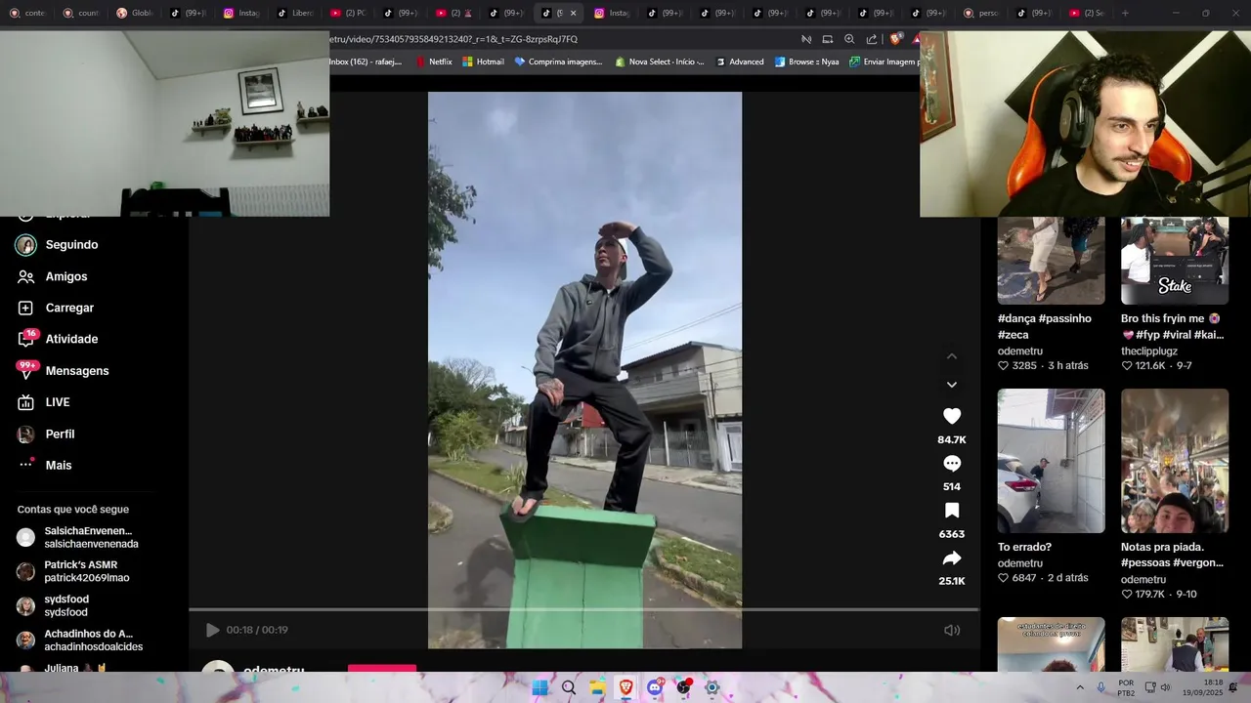This screenshot has height=703, width=1251.
Task: Open the #dança #passinho #zeca video thumbnail
Action: [x=1051, y=261]
